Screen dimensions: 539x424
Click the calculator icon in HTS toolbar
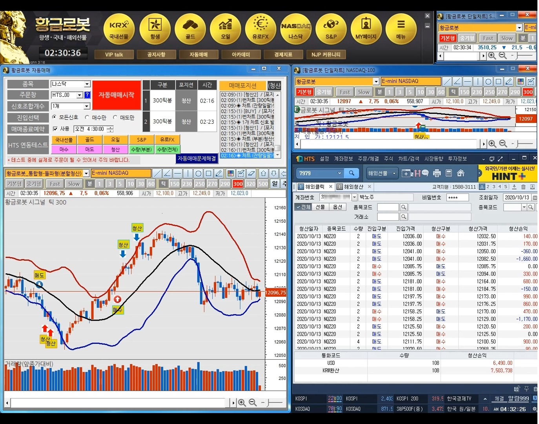449,173
